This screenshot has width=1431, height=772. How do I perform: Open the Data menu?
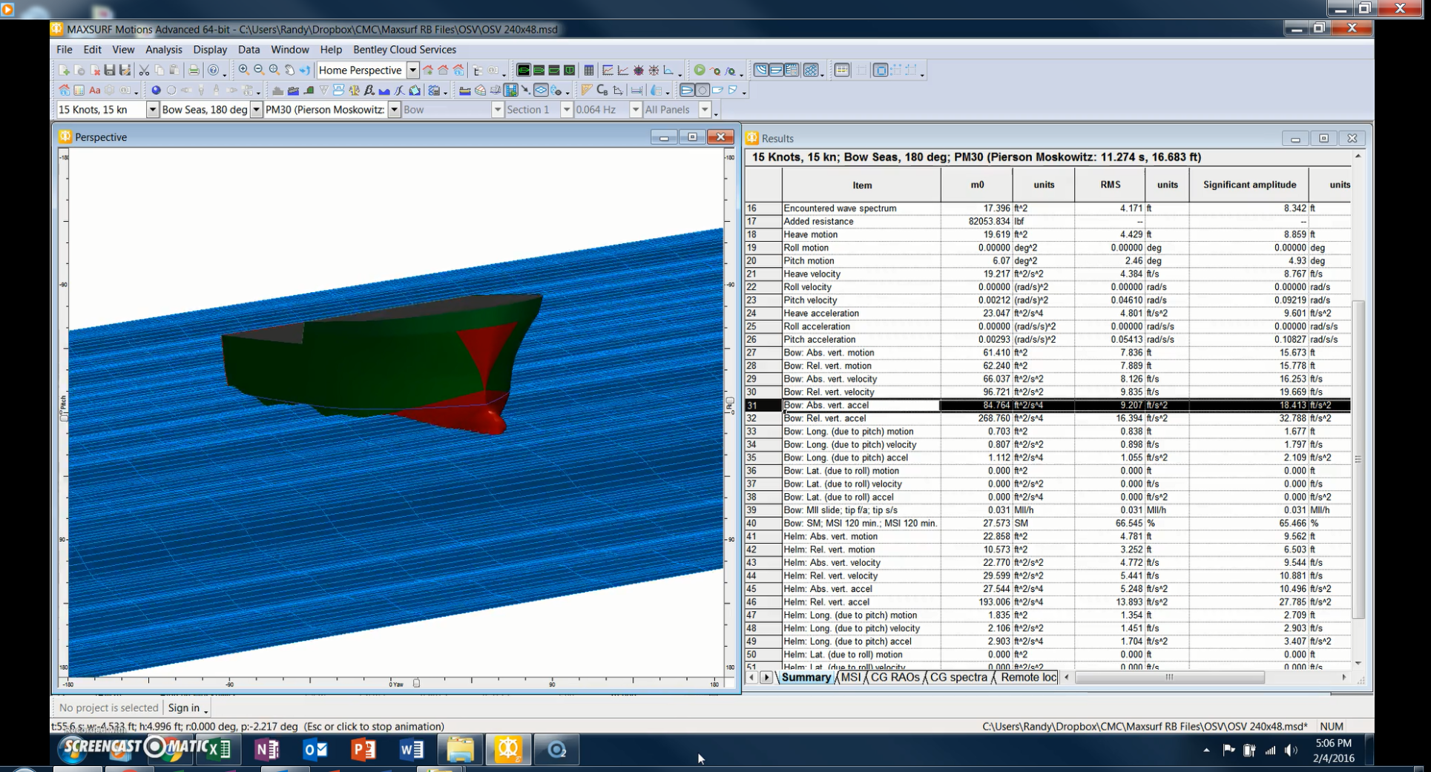pyautogui.click(x=249, y=50)
